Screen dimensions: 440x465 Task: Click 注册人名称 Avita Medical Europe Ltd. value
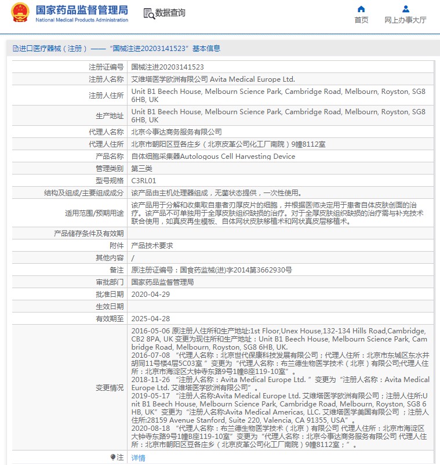pyautogui.click(x=213, y=79)
